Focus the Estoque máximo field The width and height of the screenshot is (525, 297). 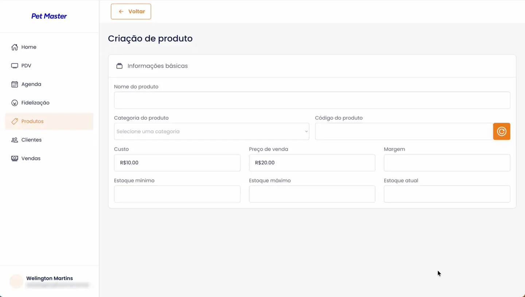coord(312,194)
